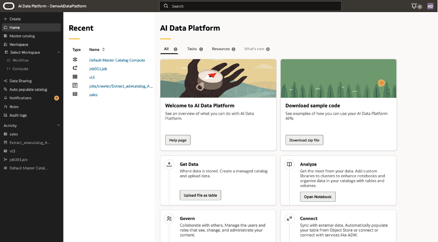Click the Roles icon in sidebar
The image size is (438, 242).
tap(5, 106)
